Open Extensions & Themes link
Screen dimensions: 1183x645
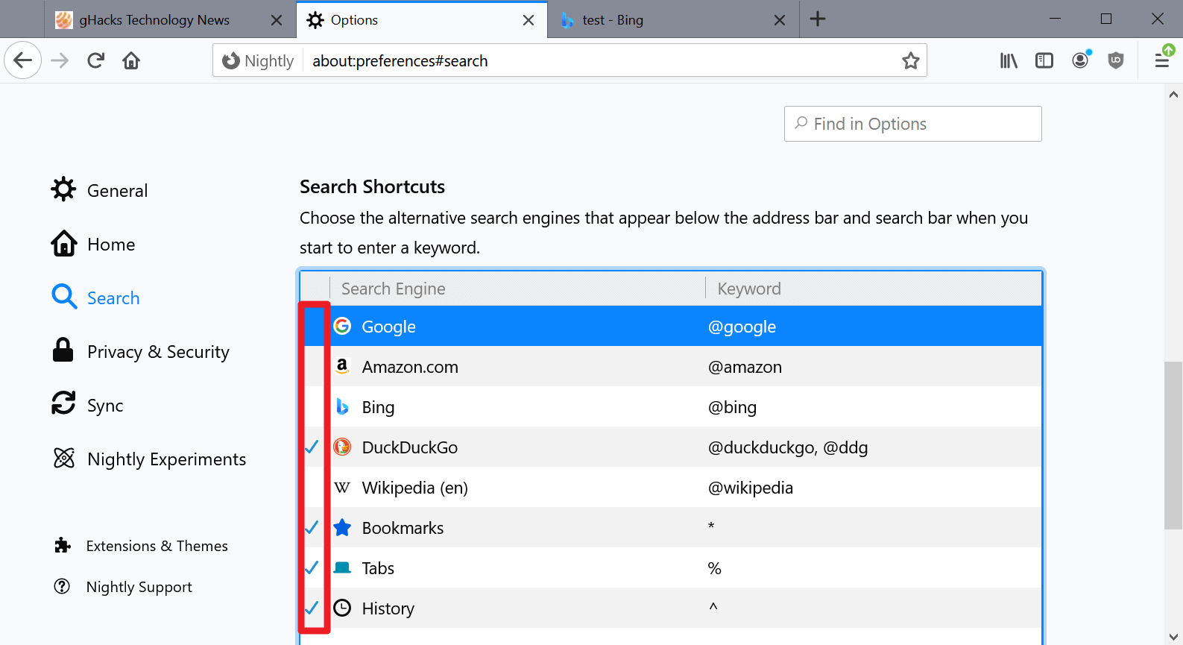coord(141,546)
